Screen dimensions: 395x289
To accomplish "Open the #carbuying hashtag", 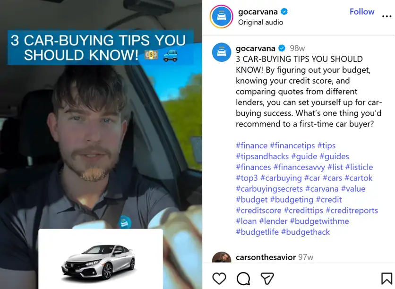I will click(281, 178).
